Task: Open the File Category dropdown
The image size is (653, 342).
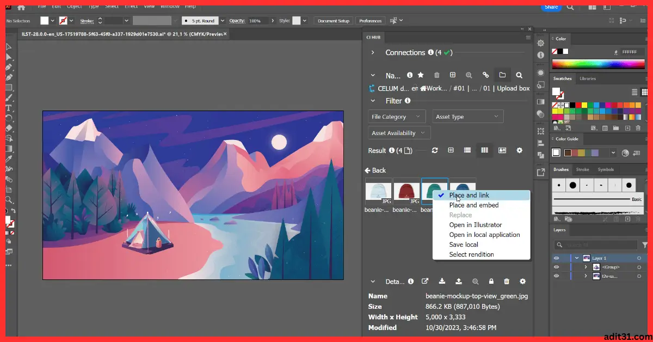Action: [x=397, y=116]
